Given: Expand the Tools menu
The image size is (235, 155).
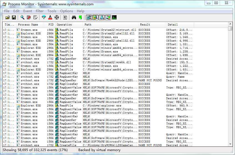Looking at the screenshot, I should pyautogui.click(x=52, y=11).
